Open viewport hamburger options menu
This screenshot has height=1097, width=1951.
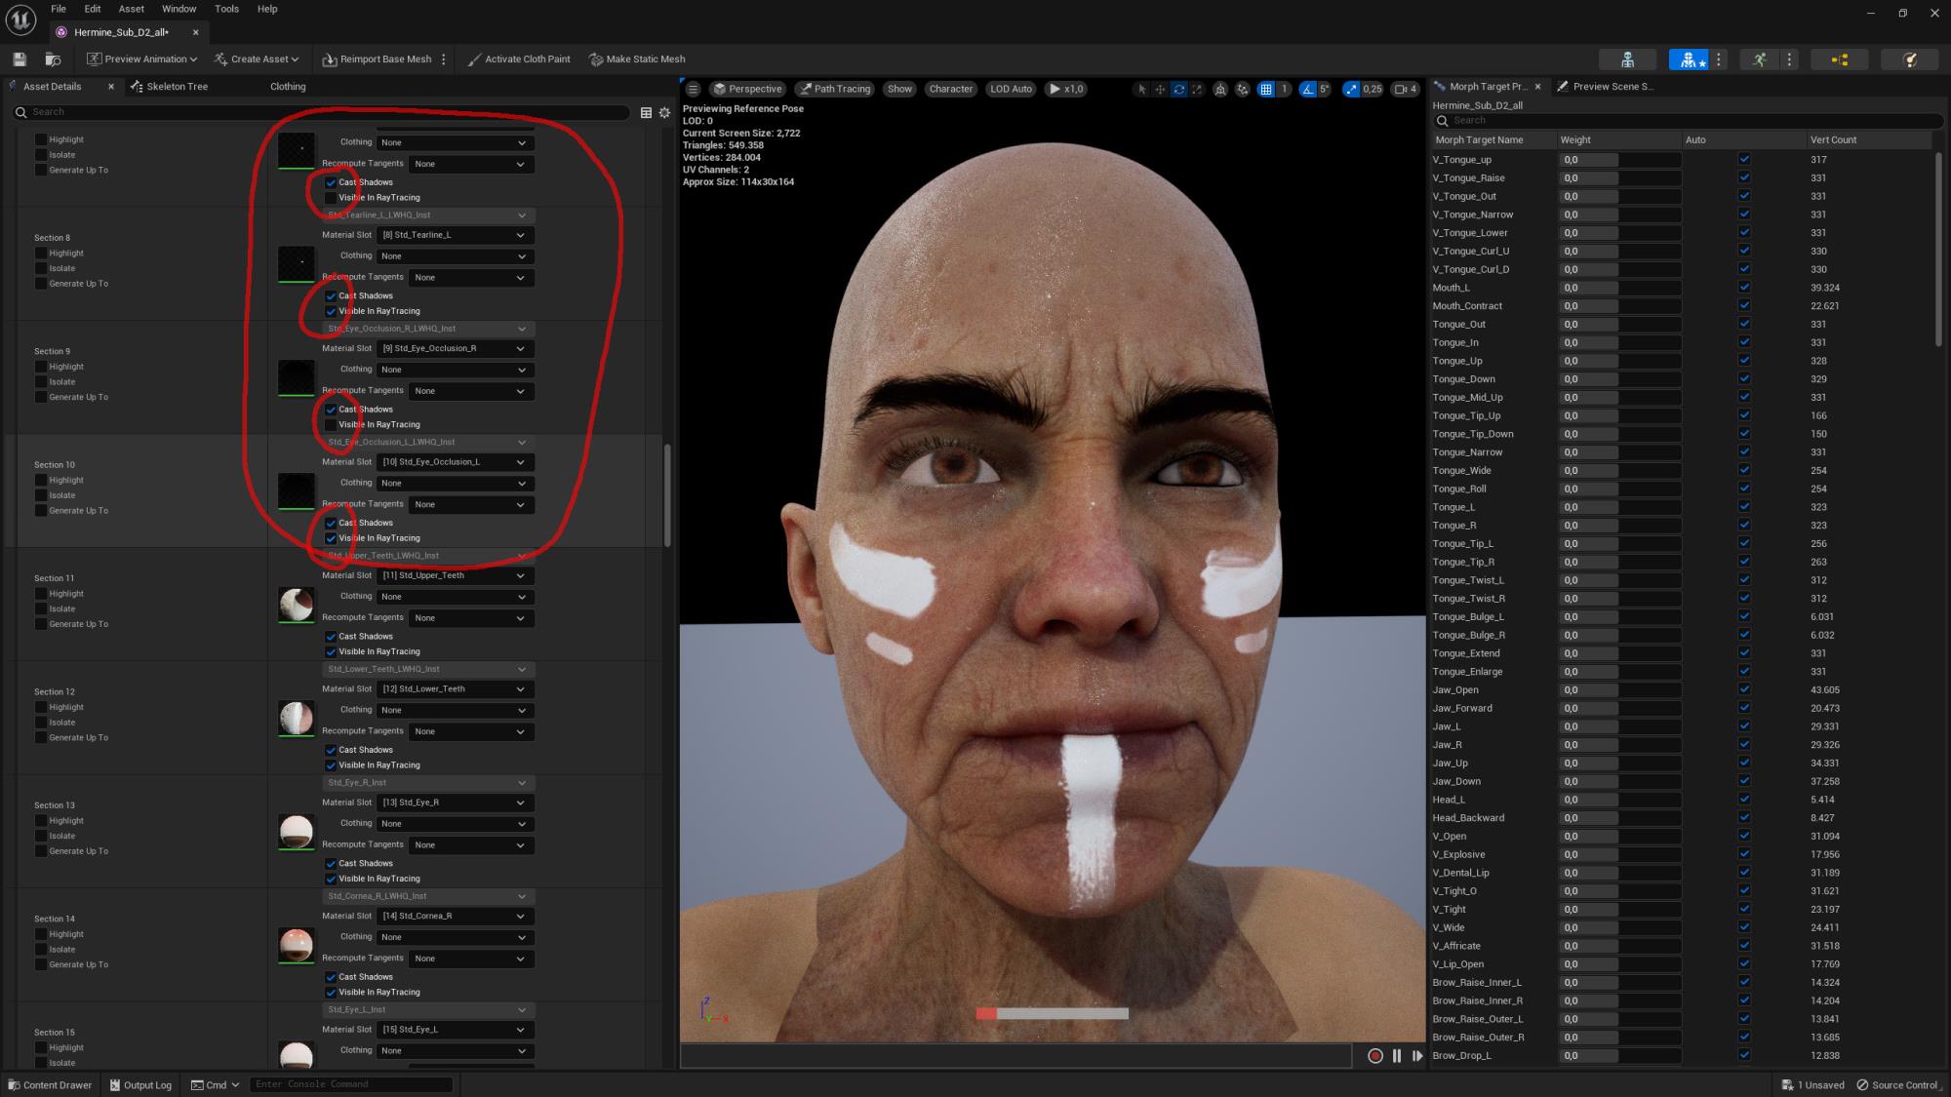(x=694, y=89)
